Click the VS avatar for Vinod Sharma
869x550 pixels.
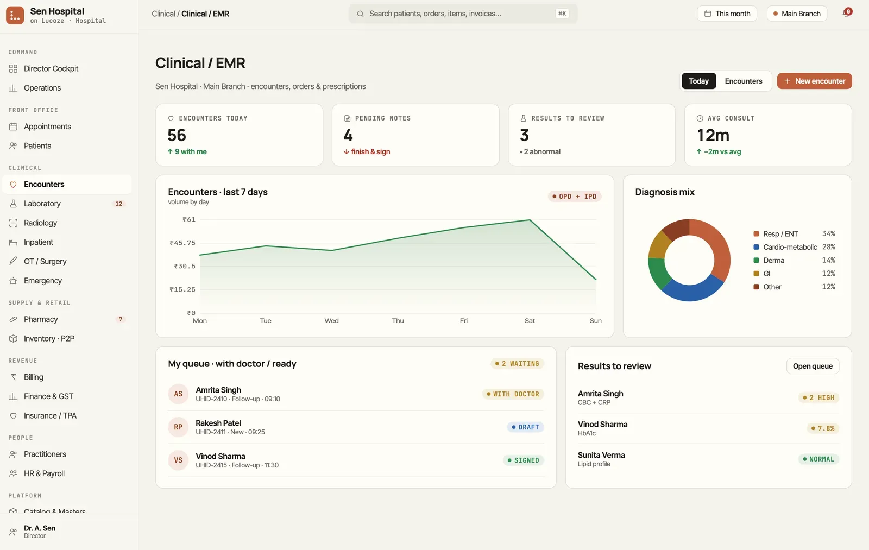tap(178, 460)
